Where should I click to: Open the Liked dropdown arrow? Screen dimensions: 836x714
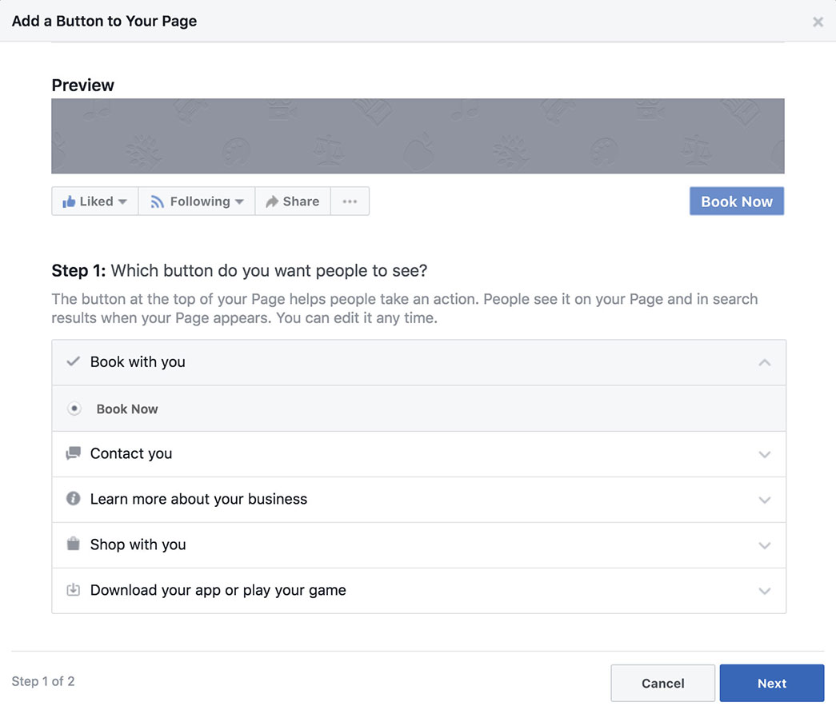point(122,201)
